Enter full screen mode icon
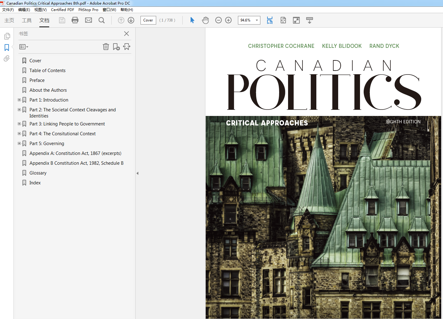 [296, 20]
